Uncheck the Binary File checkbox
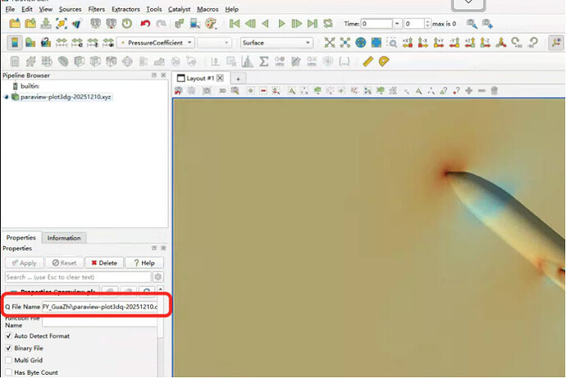 9,348
